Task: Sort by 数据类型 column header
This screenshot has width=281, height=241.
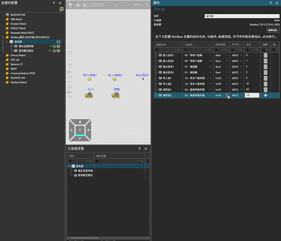Action: tap(221, 44)
